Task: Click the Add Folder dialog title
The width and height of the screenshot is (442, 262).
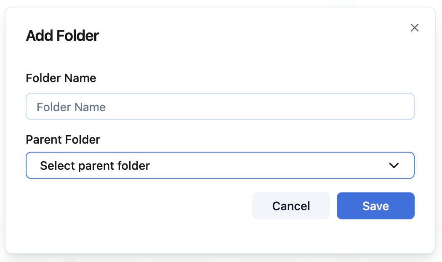Action: [63, 36]
